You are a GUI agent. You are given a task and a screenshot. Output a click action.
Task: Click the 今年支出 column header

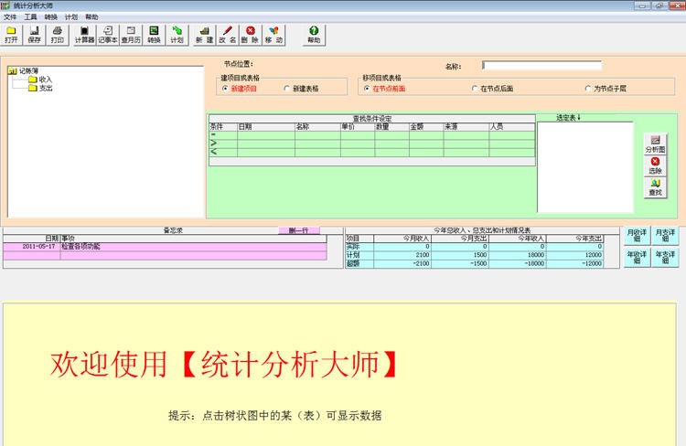(574, 239)
